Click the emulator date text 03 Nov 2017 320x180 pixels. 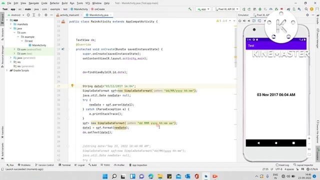276,94
